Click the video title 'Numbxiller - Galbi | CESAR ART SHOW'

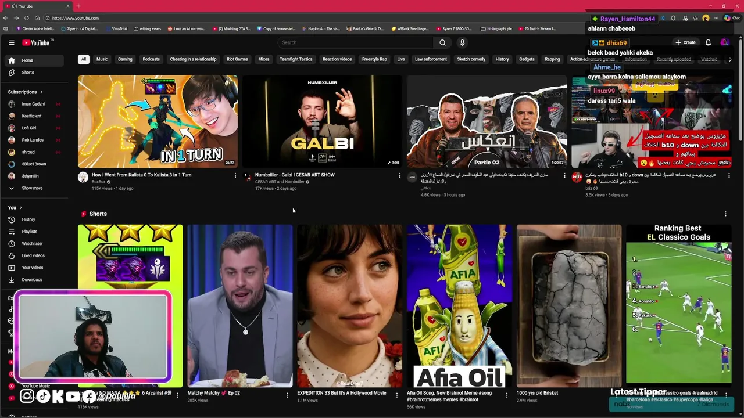coord(295,175)
